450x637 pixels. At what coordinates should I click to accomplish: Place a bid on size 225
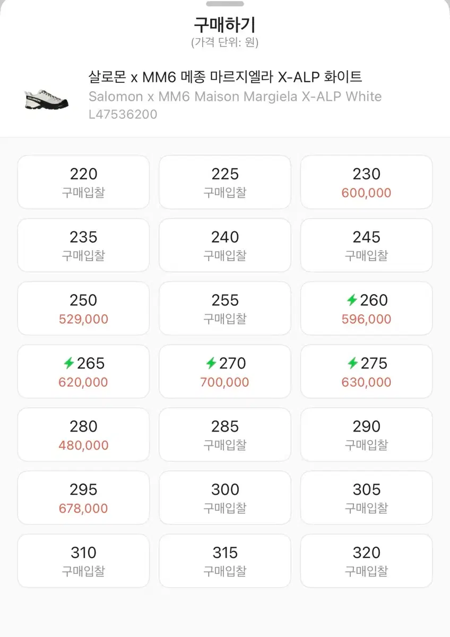coord(225,182)
